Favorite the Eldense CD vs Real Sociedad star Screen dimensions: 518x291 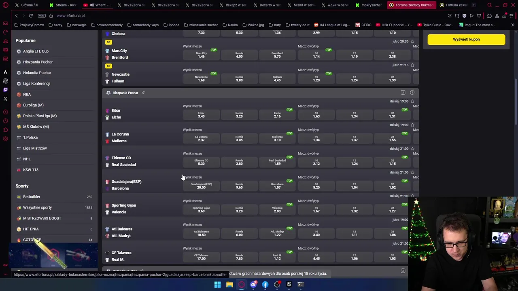[x=412, y=149]
